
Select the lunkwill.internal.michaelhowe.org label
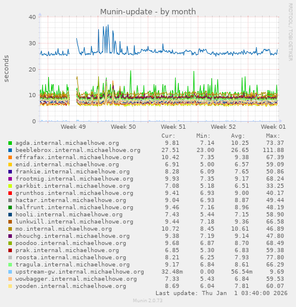coord(74,222)
